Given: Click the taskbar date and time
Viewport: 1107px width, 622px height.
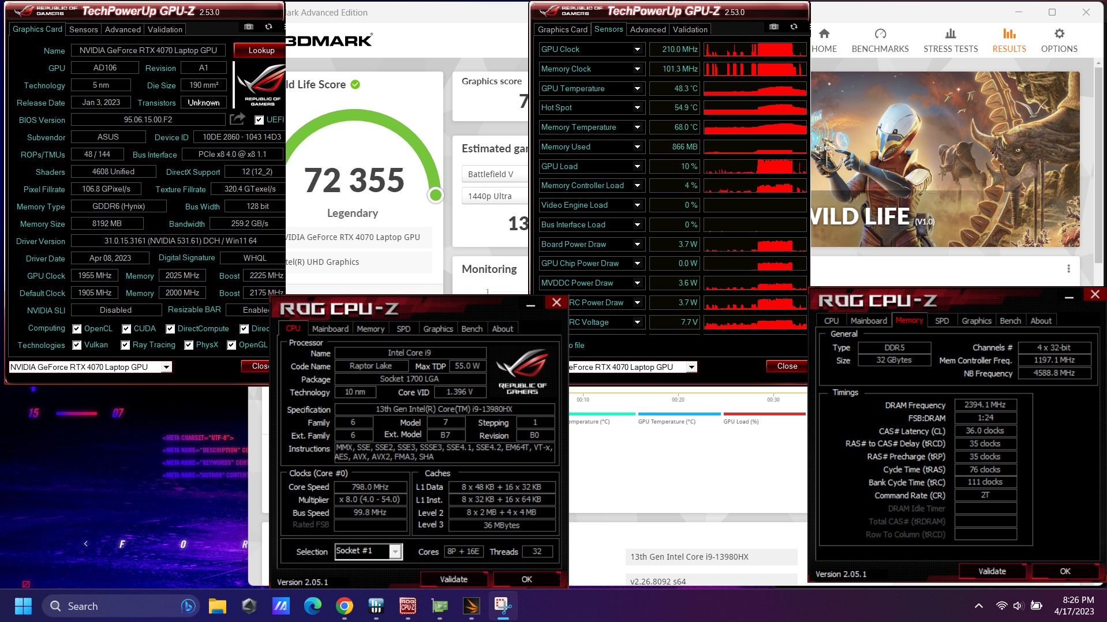Looking at the screenshot, I should pyautogui.click(x=1074, y=606).
